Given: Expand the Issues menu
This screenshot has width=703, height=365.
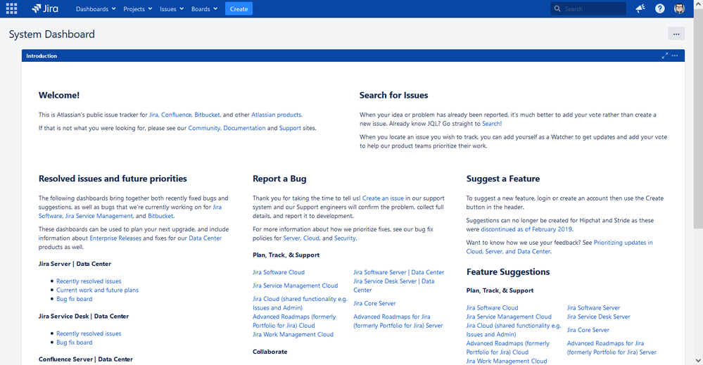Looking at the screenshot, I should coord(172,9).
